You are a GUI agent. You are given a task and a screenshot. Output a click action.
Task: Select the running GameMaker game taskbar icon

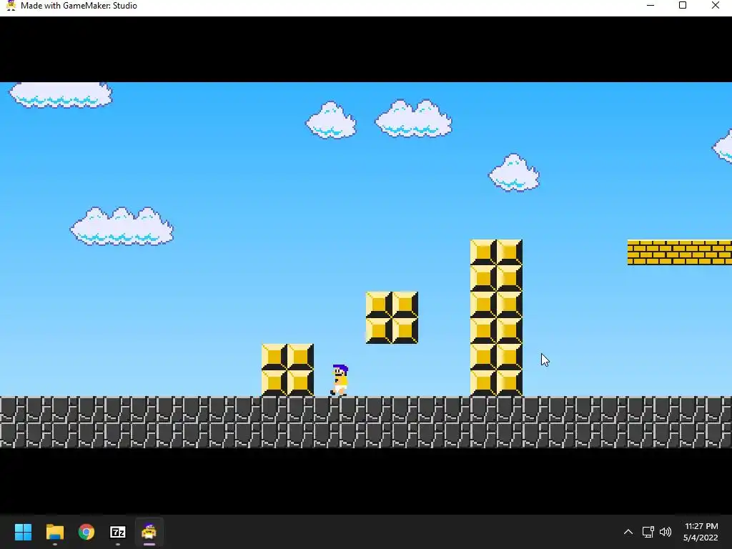[149, 532]
